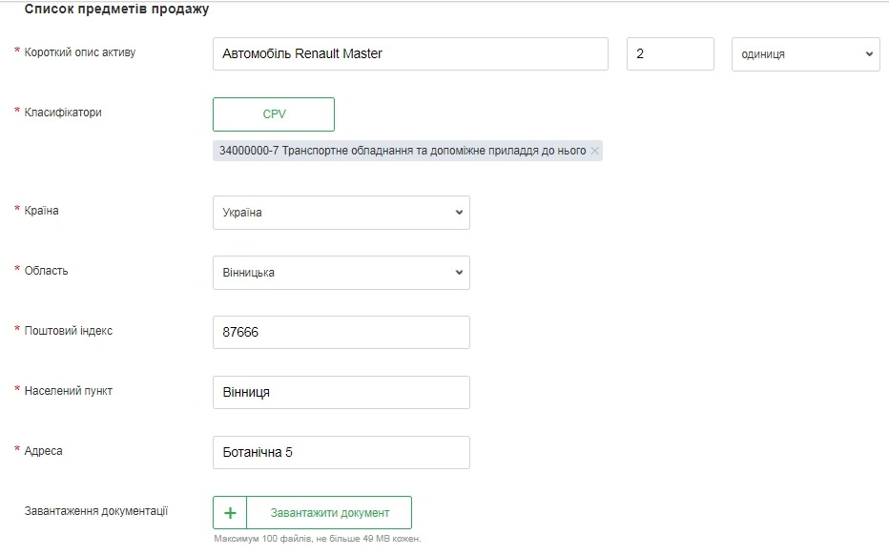Click the green plus upload icon
889x555 pixels.
pyautogui.click(x=230, y=513)
